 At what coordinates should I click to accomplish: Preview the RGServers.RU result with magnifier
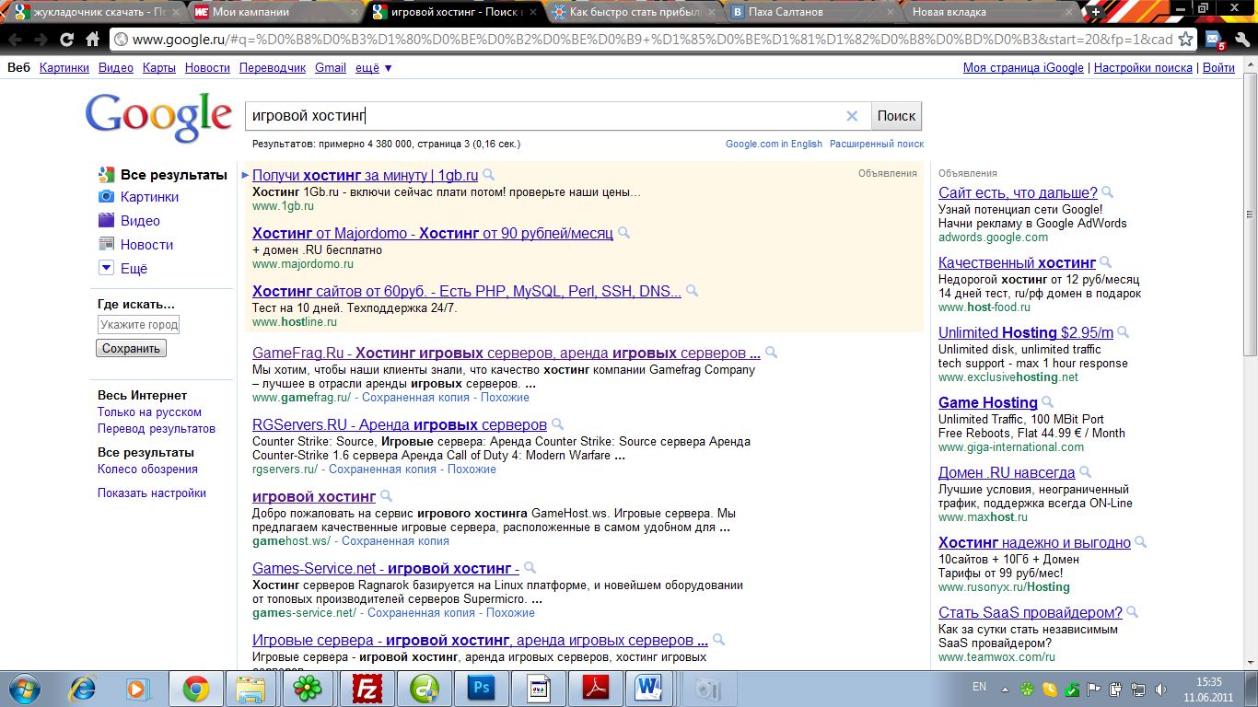tap(557, 424)
